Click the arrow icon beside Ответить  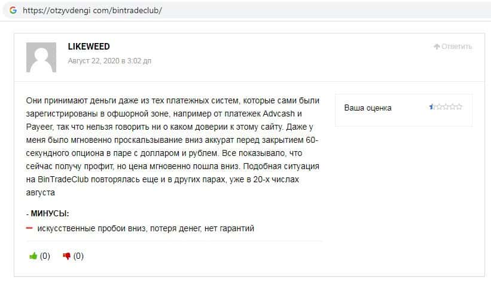point(437,47)
